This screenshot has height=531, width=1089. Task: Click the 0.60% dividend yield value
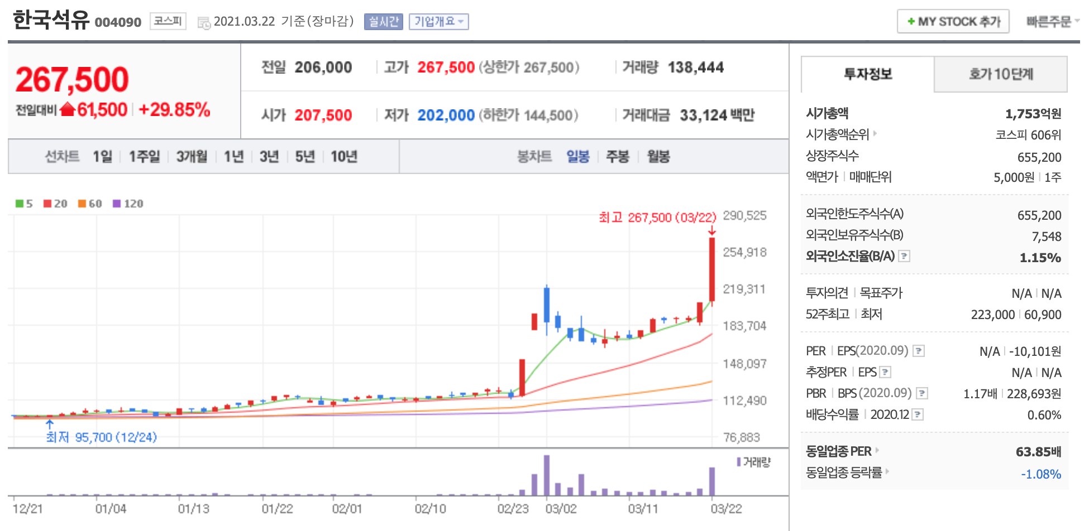pos(1044,415)
